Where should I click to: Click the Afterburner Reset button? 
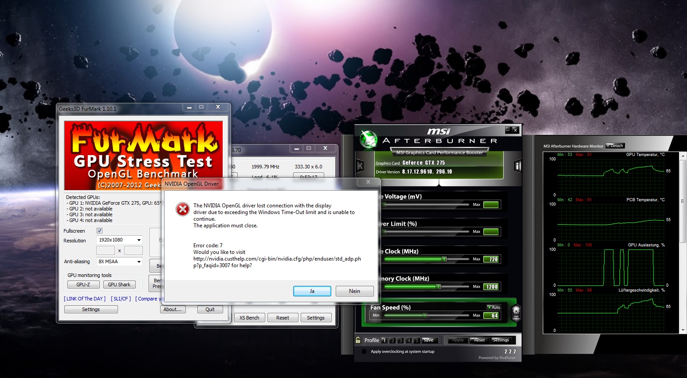pyautogui.click(x=479, y=340)
